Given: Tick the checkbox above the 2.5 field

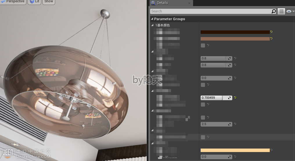Looking at the screenshot, I should (x=203, y=118).
